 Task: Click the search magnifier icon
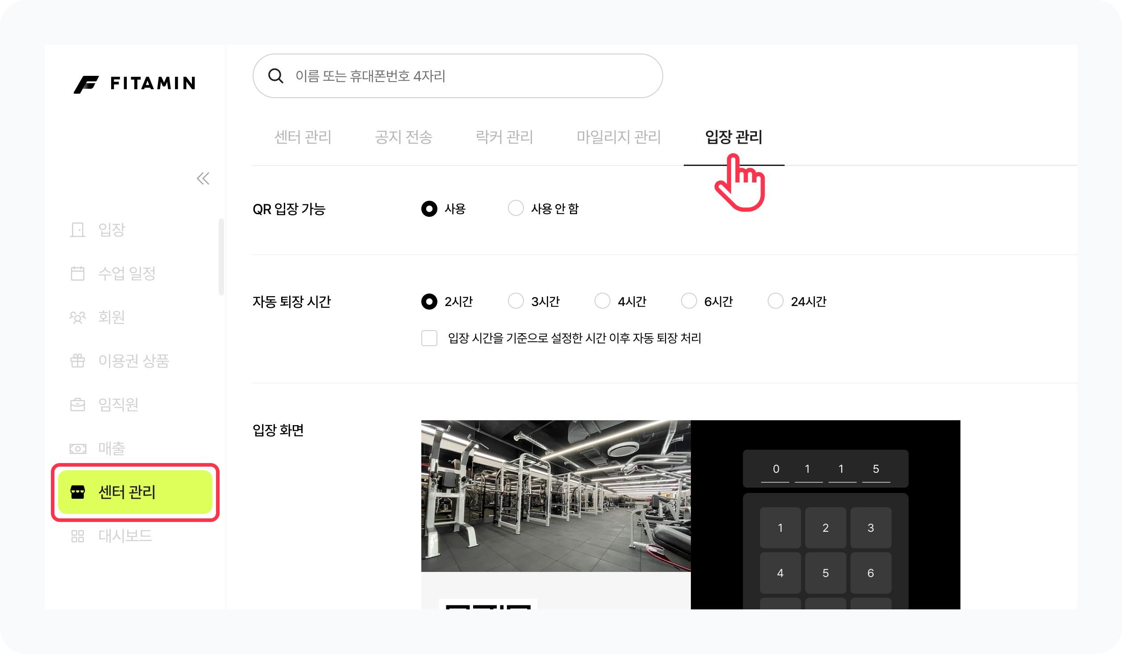click(x=276, y=76)
